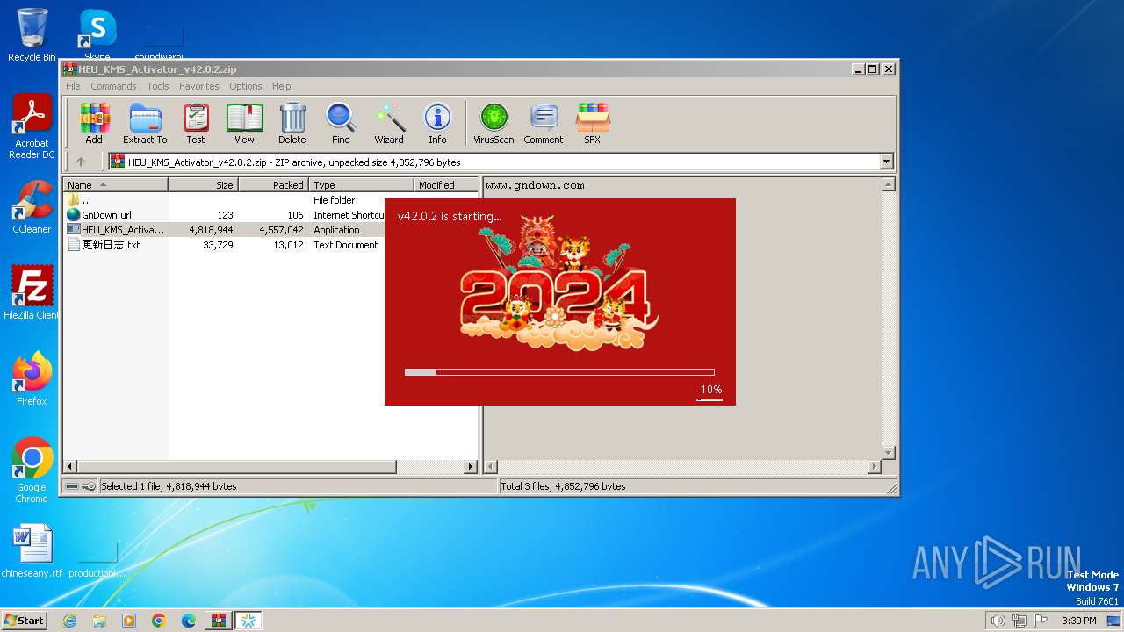Open the Options menu

pyautogui.click(x=246, y=86)
